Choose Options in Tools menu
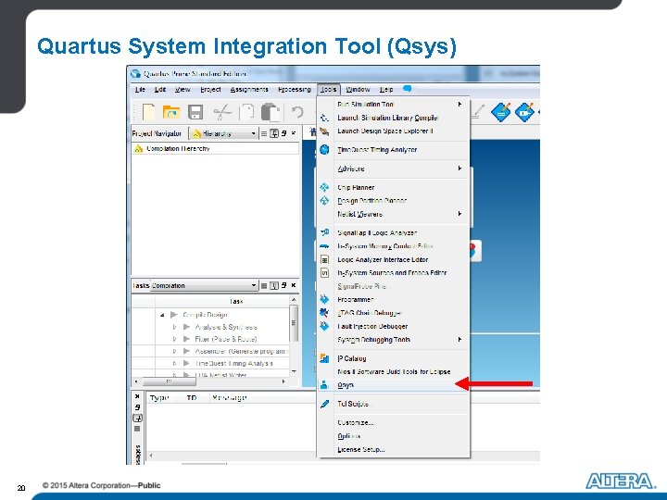667x500 pixels. 394,436
